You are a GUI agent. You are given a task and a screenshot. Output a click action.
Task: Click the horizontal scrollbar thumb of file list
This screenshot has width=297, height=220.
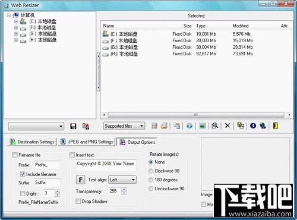(196, 115)
